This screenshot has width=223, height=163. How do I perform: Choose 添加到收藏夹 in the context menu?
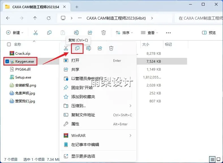click(98, 97)
